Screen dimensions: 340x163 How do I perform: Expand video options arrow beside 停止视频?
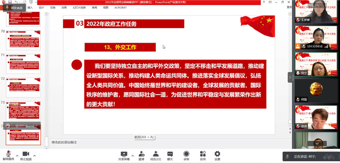35,155
